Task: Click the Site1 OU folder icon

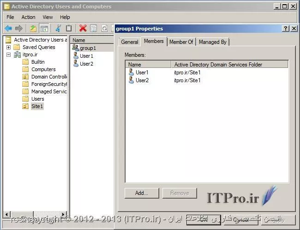Action: coord(25,106)
